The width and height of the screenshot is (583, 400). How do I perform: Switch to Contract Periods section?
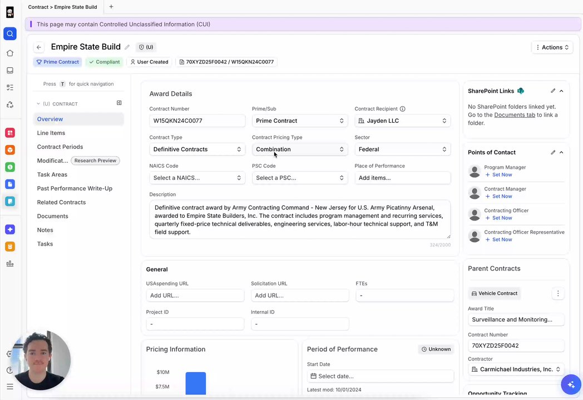(60, 147)
